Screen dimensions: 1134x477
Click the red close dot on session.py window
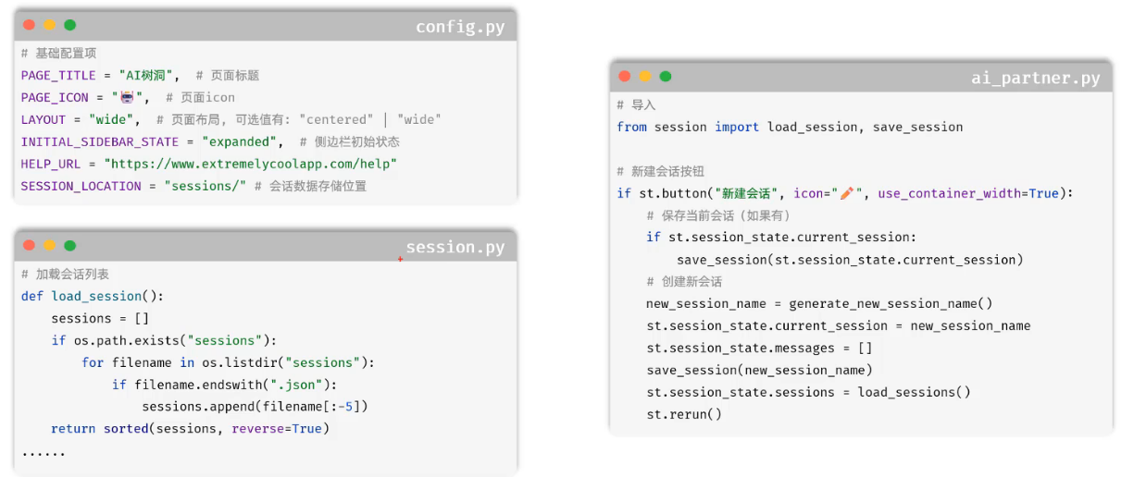30,245
